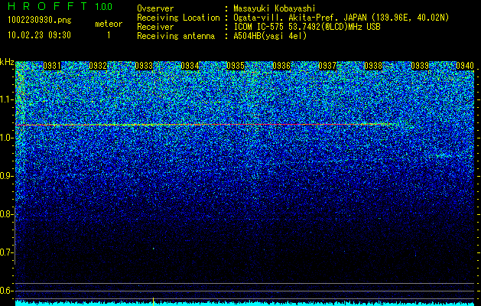Click the version number 1.0.0
The height and width of the screenshot is (306, 481).
104,6
